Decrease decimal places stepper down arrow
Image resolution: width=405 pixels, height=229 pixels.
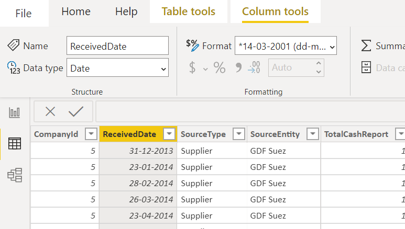[319, 72]
